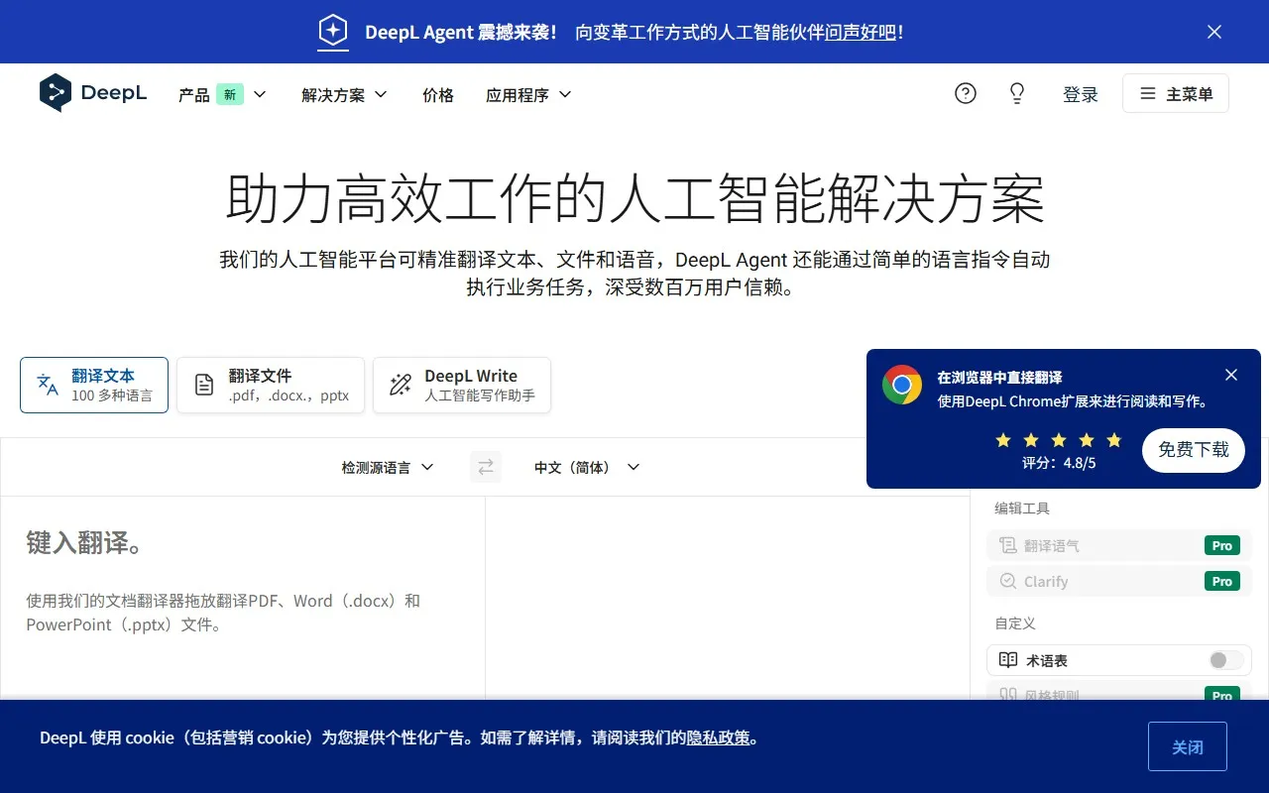Switch to the 翻译文件 tab
The image size is (1269, 793).
point(270,385)
